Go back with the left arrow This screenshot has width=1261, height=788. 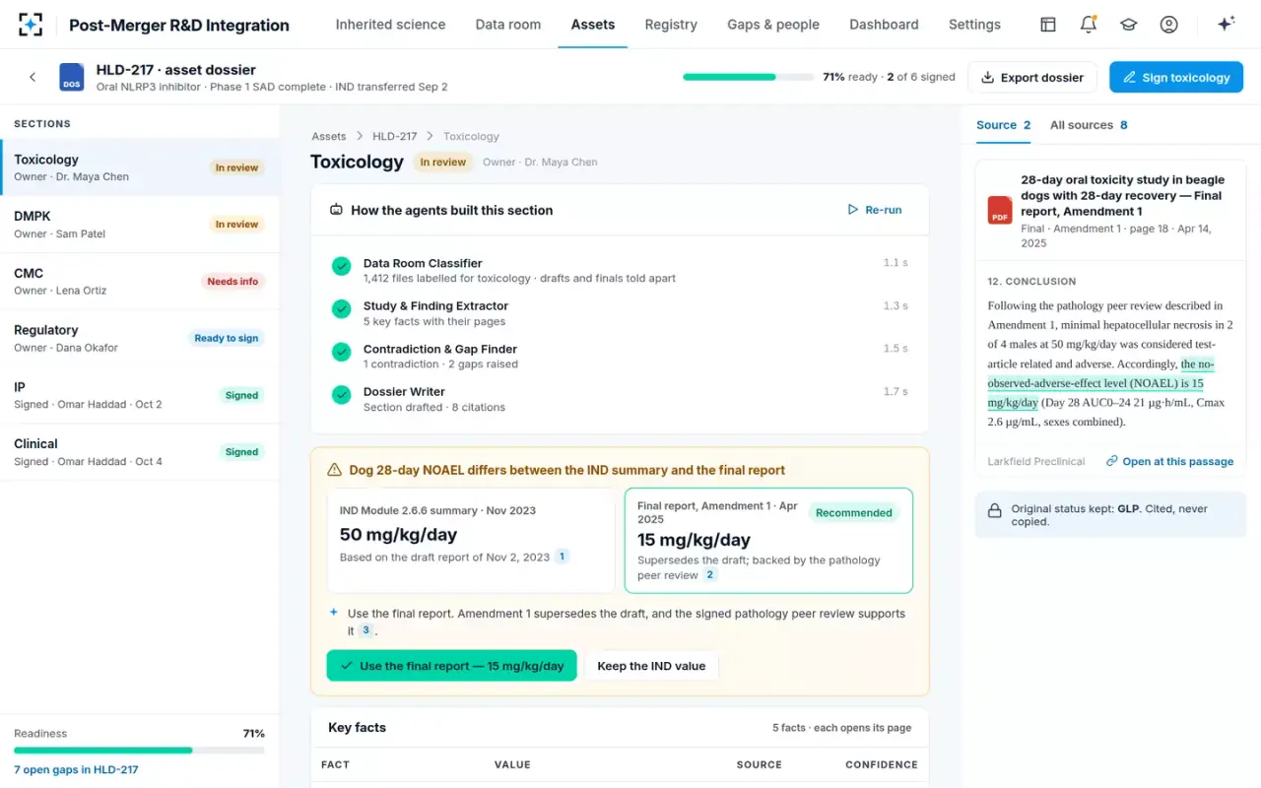[33, 77]
